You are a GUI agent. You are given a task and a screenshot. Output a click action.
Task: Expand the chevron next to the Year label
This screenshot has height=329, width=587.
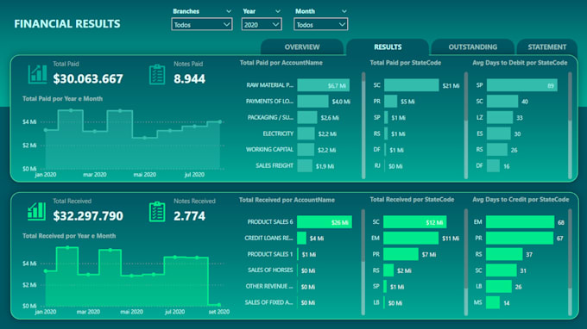[278, 11]
